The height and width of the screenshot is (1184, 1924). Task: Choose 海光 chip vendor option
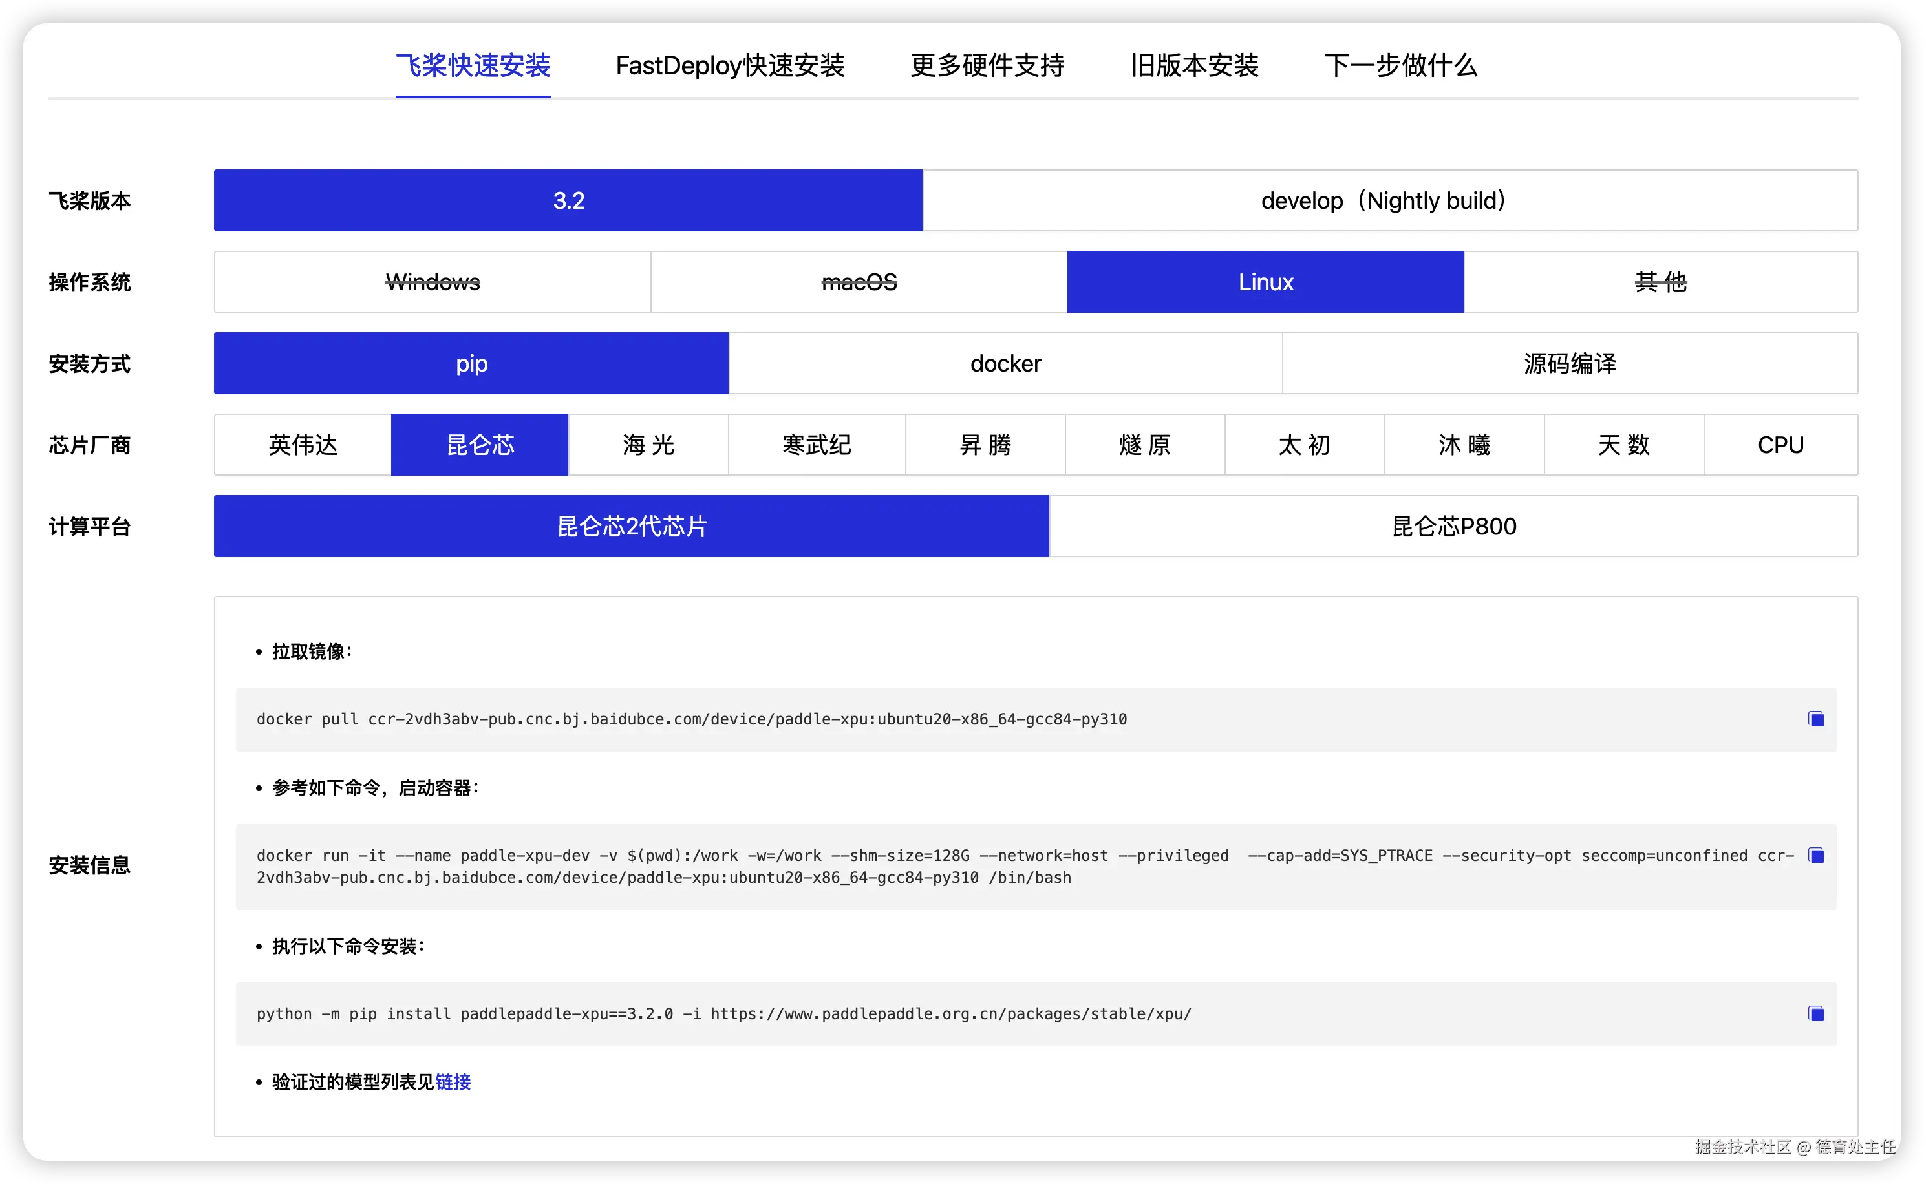(648, 445)
